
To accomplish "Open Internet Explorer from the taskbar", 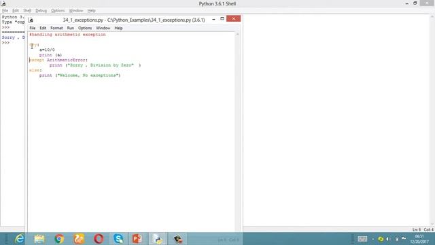I will pyautogui.click(x=20, y=239).
